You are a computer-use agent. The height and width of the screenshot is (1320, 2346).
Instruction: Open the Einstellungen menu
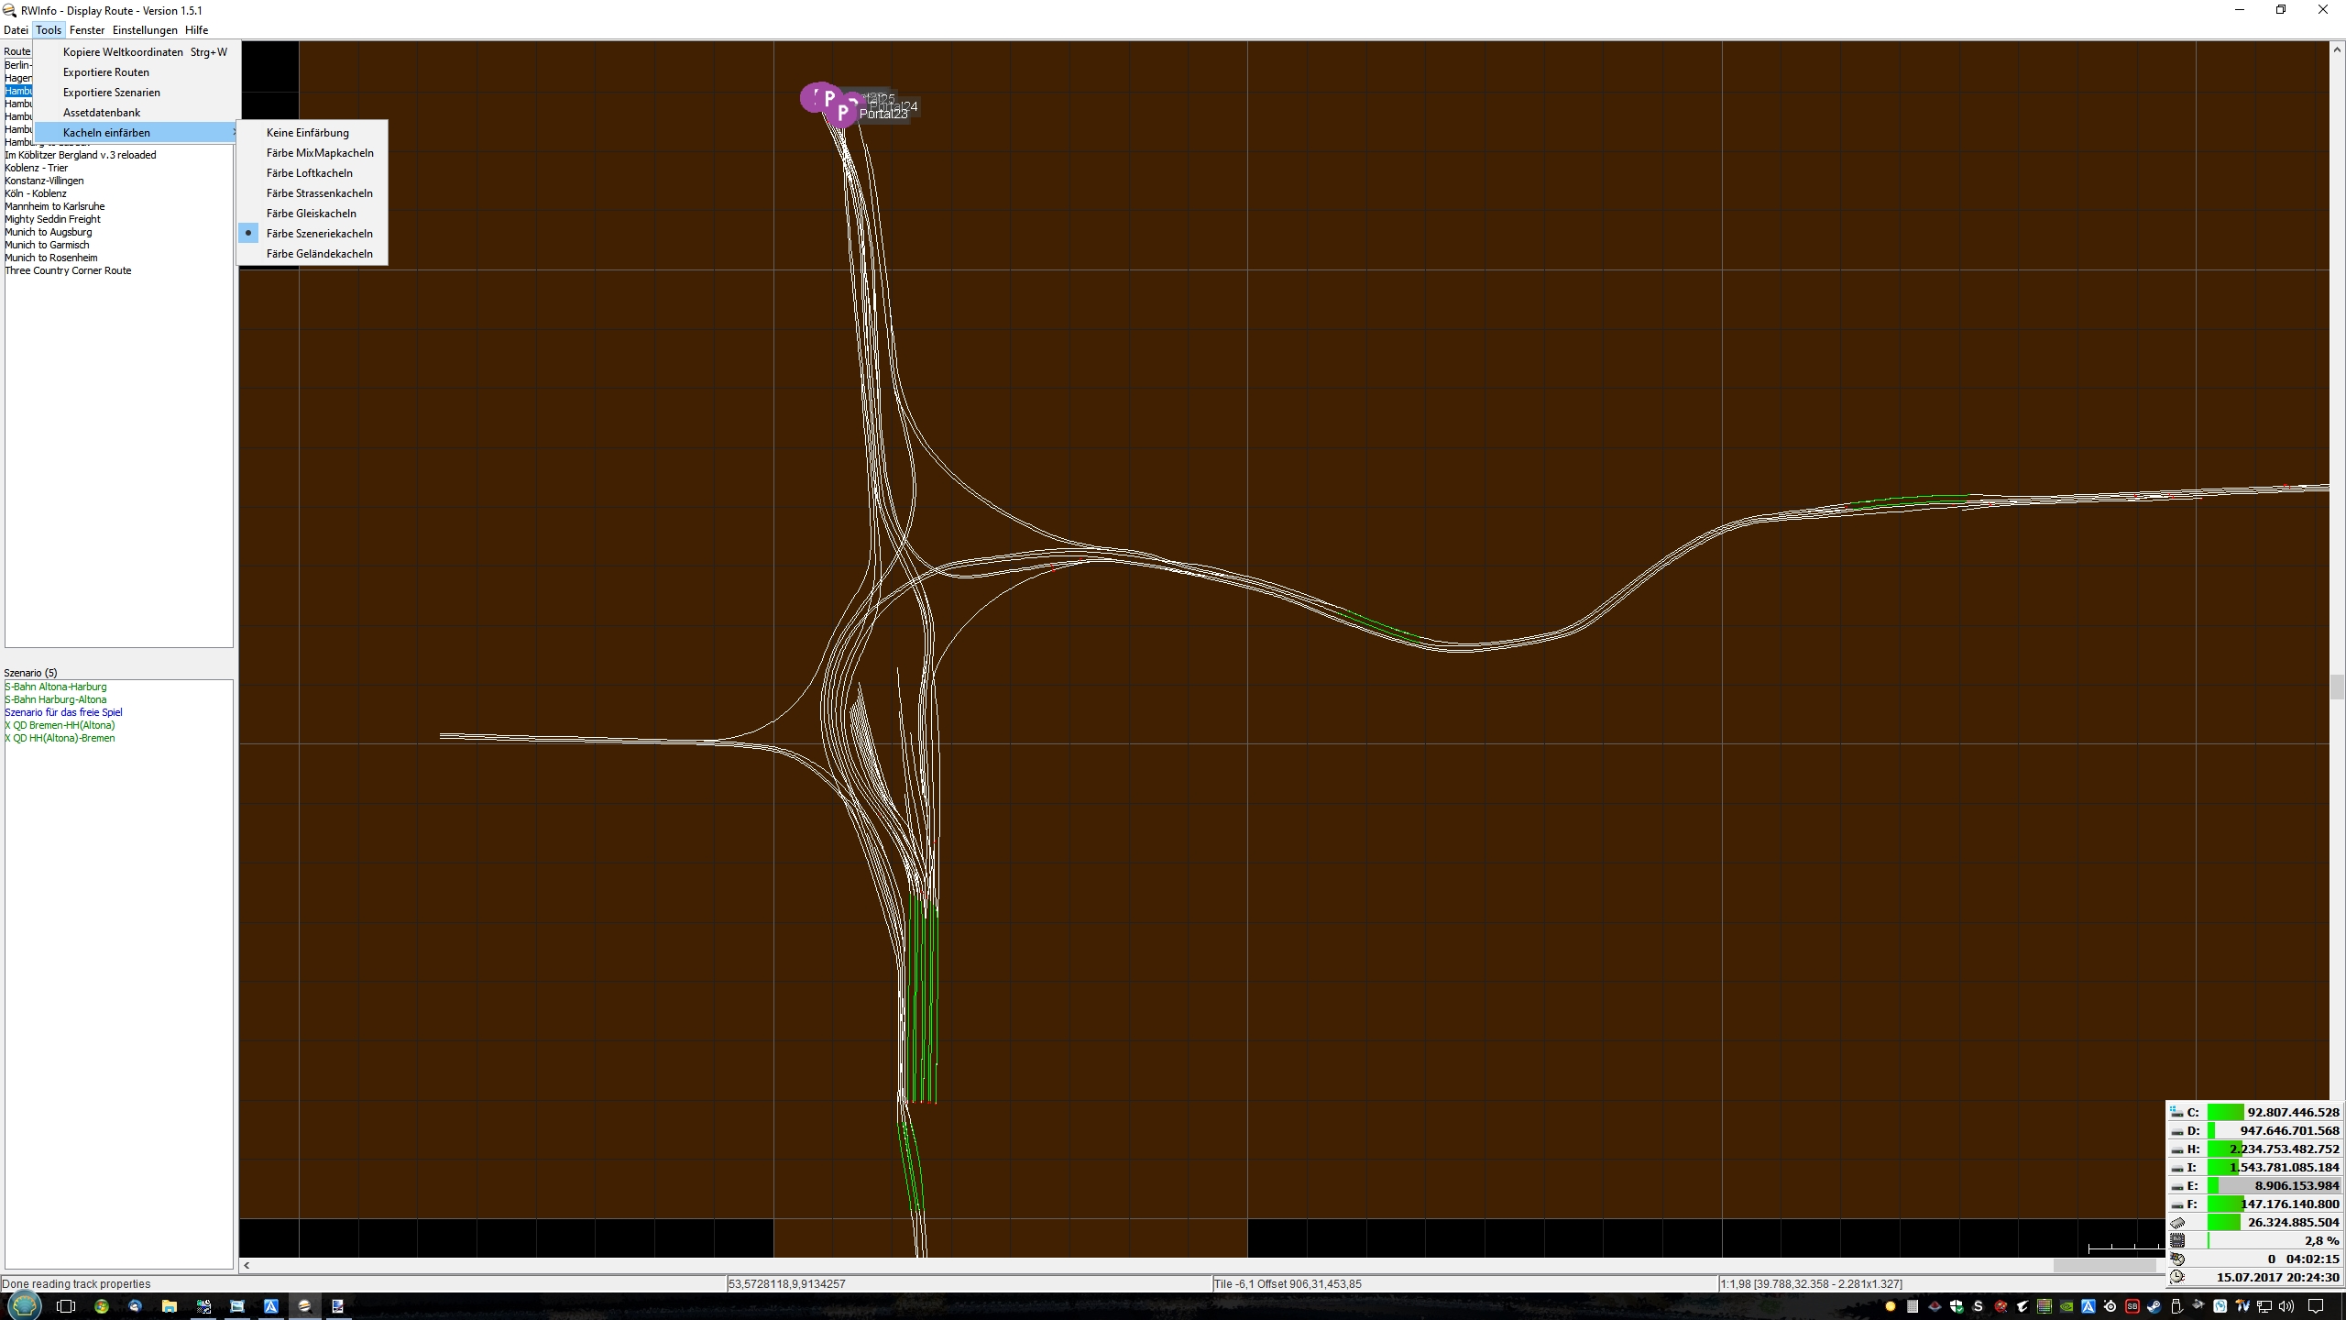coord(144,30)
